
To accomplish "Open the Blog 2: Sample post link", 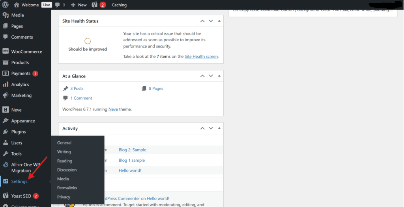I will click(133, 150).
